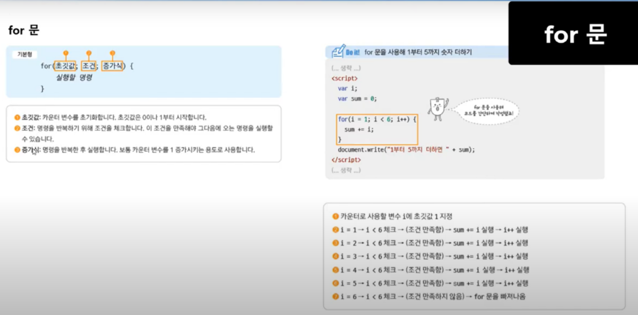Click the opening '<script>' tag line

(344, 78)
